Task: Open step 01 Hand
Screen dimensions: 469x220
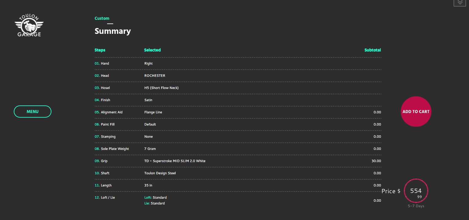Action: [102, 63]
